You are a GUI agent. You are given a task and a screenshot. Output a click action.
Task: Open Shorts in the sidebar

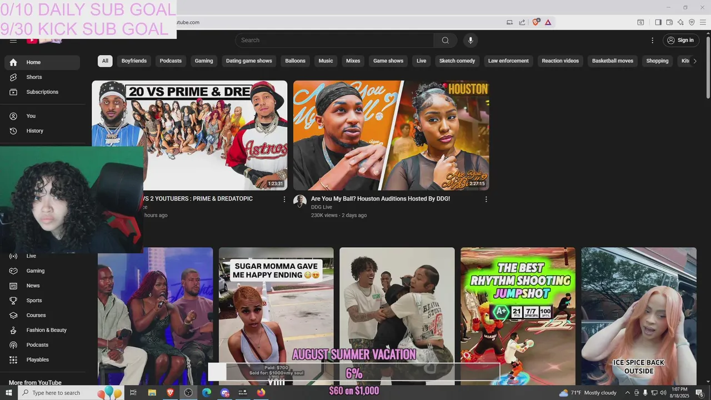[x=42, y=77]
